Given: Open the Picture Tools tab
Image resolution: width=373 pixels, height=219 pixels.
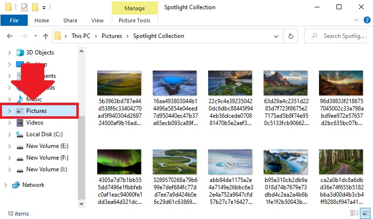Looking at the screenshot, I should (x=134, y=20).
